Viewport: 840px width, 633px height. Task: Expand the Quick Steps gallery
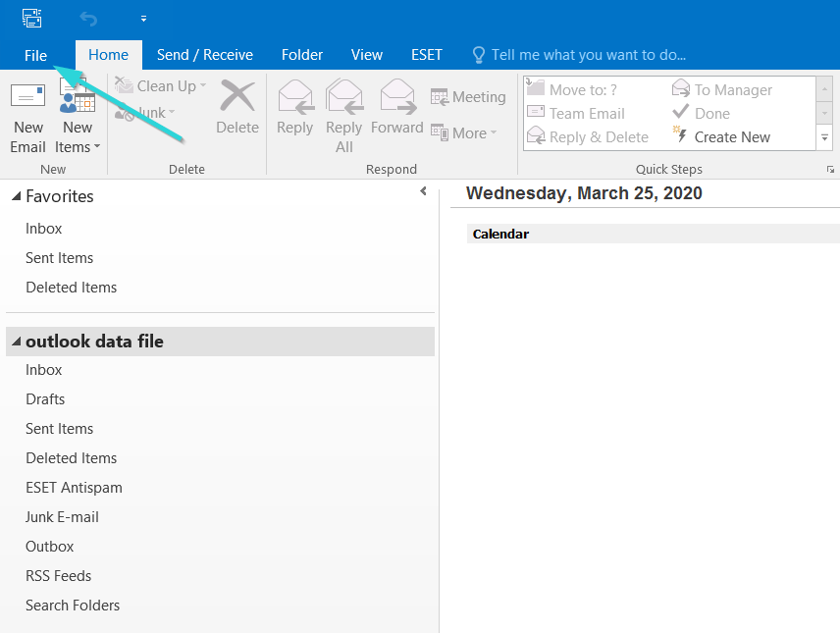(x=824, y=138)
